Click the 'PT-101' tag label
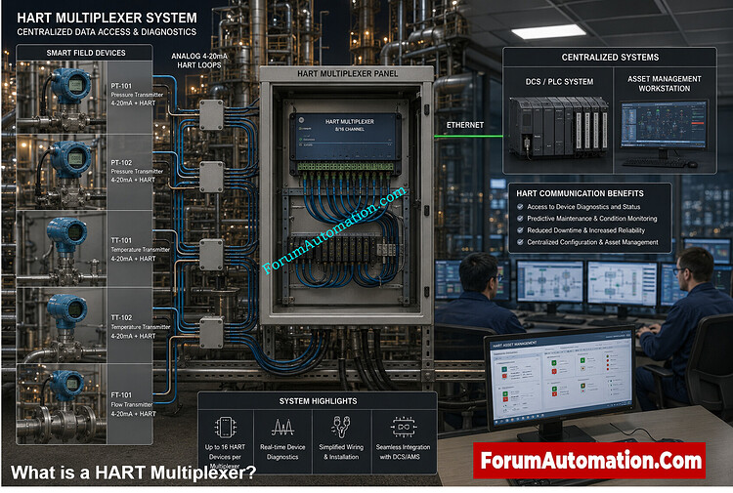The image size is (733, 493). point(121,86)
